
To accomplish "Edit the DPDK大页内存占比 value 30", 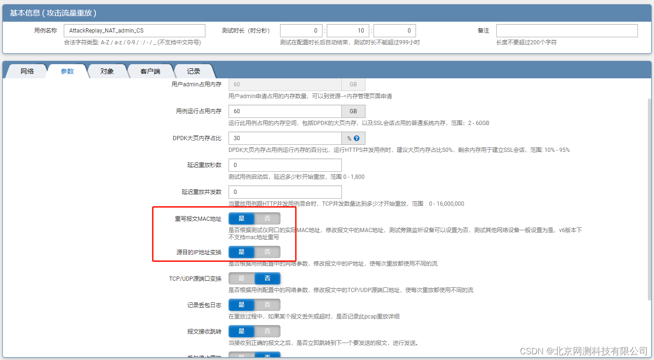I will point(285,138).
